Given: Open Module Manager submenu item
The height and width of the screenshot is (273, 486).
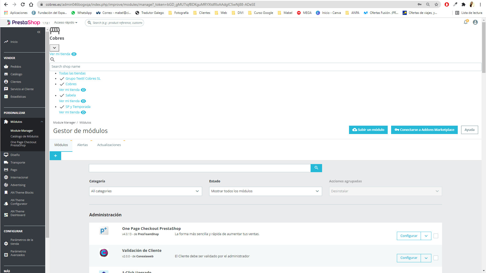Looking at the screenshot, I should point(22,131).
